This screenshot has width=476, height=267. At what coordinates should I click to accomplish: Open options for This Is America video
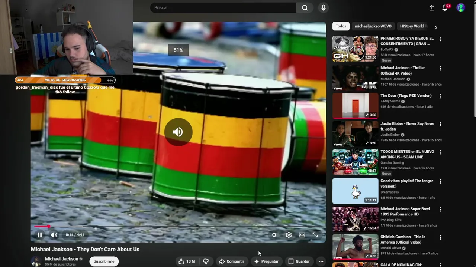440,238
